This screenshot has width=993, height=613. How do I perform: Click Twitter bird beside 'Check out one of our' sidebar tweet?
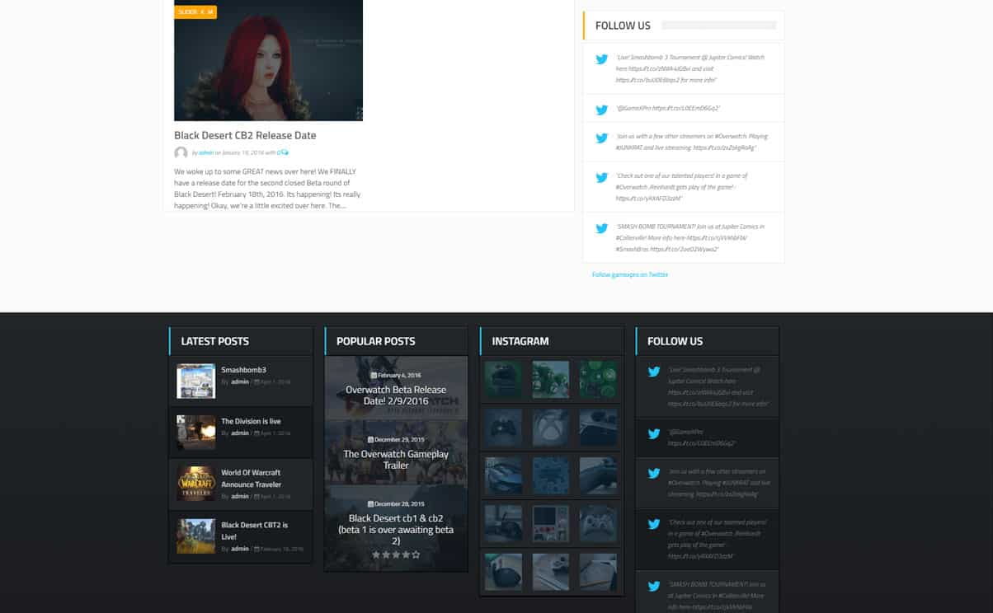602,177
